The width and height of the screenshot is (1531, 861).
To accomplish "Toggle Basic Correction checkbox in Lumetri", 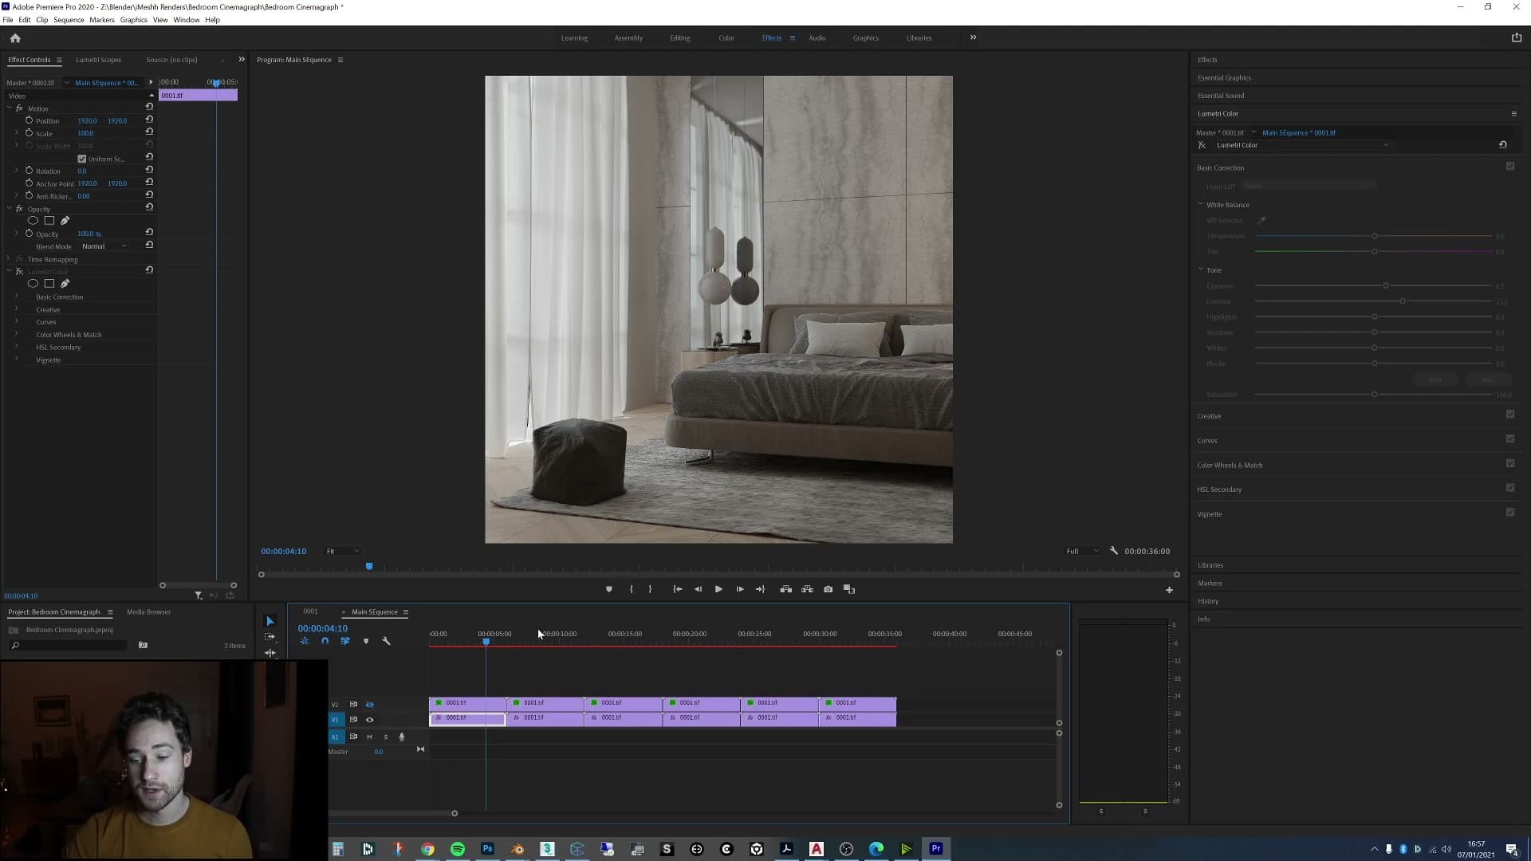I will click(x=1510, y=167).
